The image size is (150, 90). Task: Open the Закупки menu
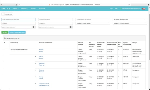tap(33, 9)
